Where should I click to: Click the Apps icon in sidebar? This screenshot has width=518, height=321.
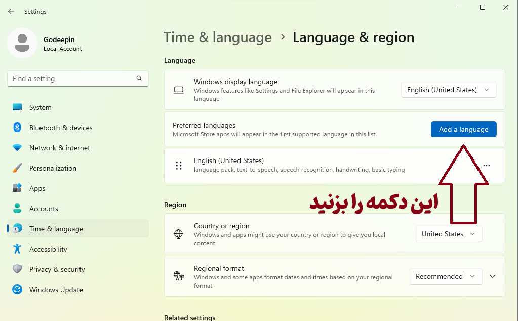tap(17, 188)
